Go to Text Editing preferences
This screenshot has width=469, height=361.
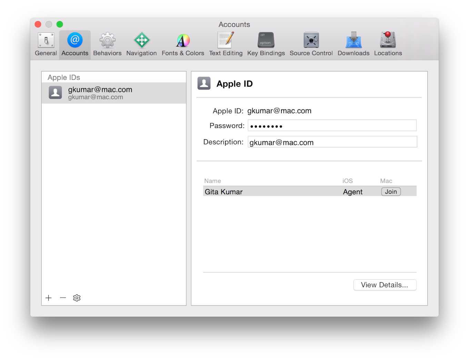click(226, 45)
